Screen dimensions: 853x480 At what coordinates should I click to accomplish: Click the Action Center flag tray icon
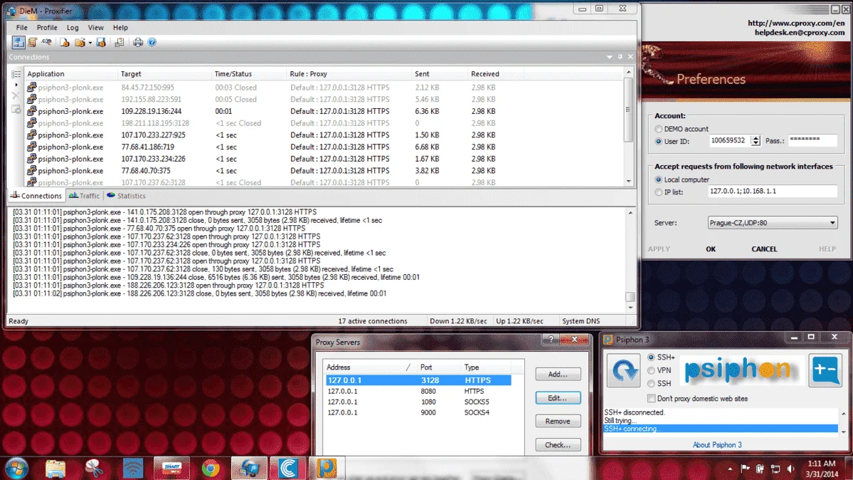click(746, 469)
